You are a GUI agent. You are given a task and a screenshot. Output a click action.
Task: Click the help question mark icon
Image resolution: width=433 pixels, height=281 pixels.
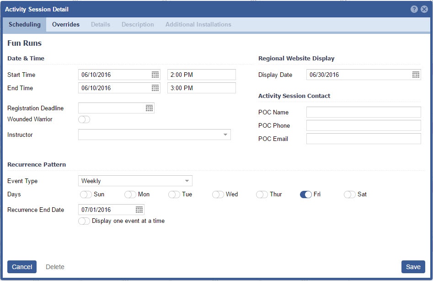(414, 9)
